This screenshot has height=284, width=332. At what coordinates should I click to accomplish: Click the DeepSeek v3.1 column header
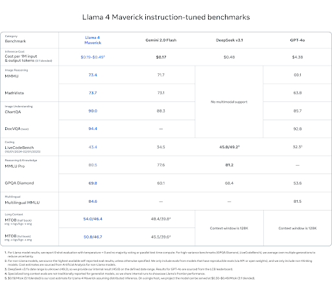click(x=230, y=40)
